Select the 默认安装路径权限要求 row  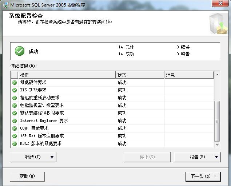112,113
